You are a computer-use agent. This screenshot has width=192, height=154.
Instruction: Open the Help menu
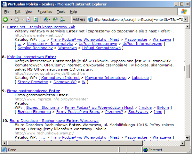click(x=74, y=12)
